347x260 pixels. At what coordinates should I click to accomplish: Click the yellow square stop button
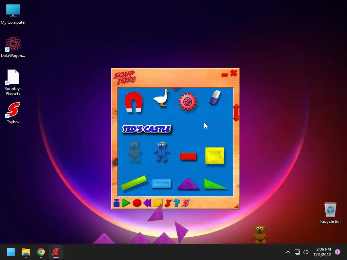158,203
